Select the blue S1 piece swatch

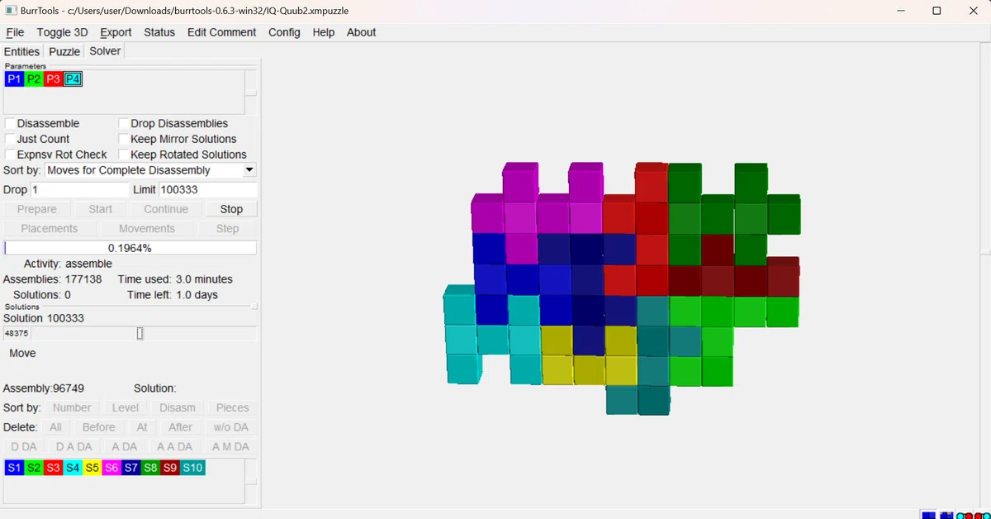point(14,468)
